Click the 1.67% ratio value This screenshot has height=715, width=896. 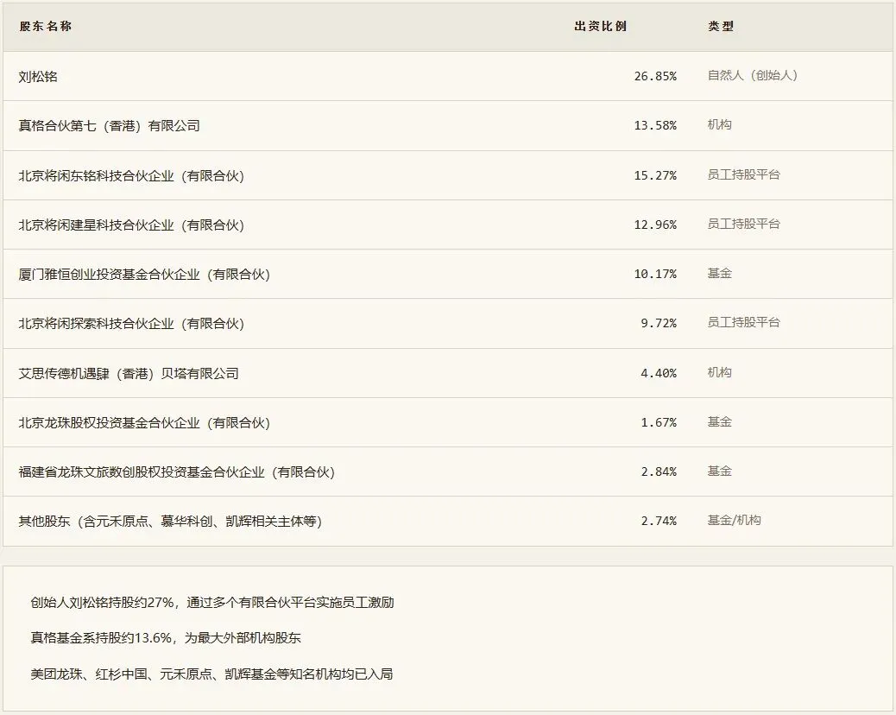pos(659,422)
